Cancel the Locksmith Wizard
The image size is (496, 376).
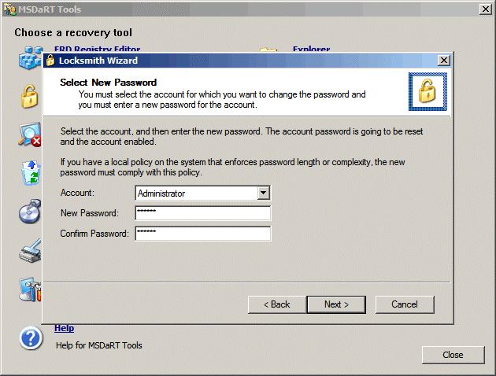tap(405, 304)
